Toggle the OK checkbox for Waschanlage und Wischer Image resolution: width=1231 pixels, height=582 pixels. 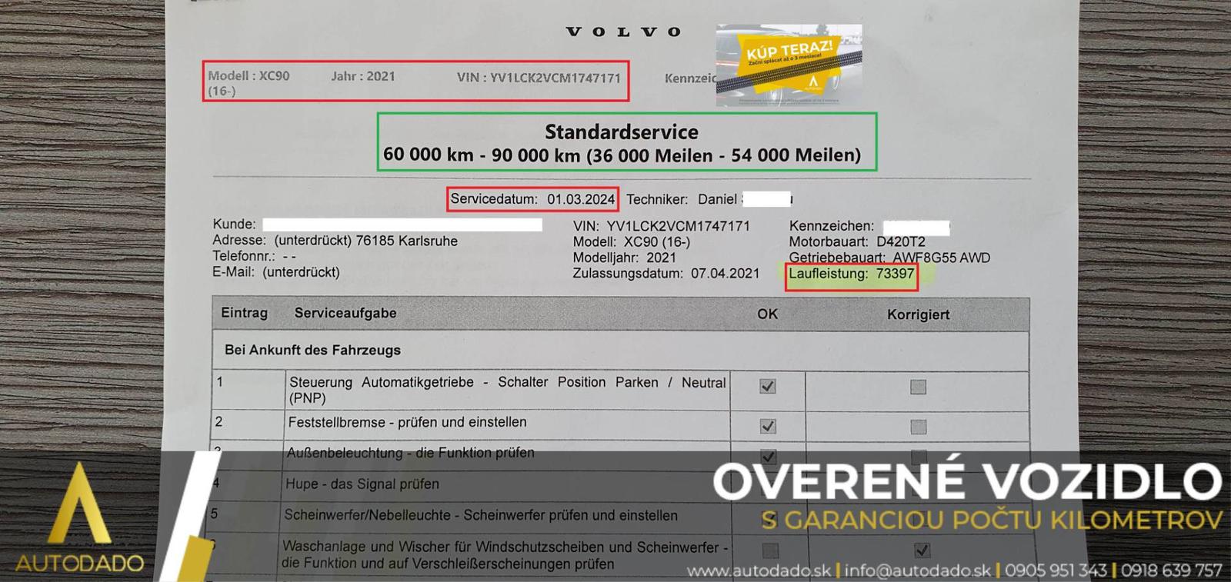(770, 550)
